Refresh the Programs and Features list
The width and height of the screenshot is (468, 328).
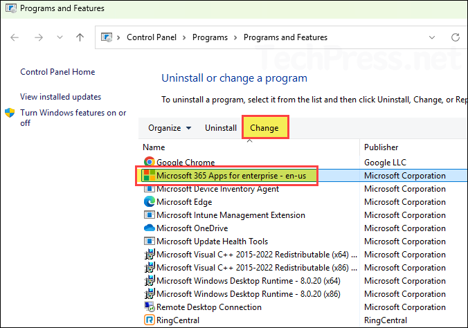coord(455,37)
